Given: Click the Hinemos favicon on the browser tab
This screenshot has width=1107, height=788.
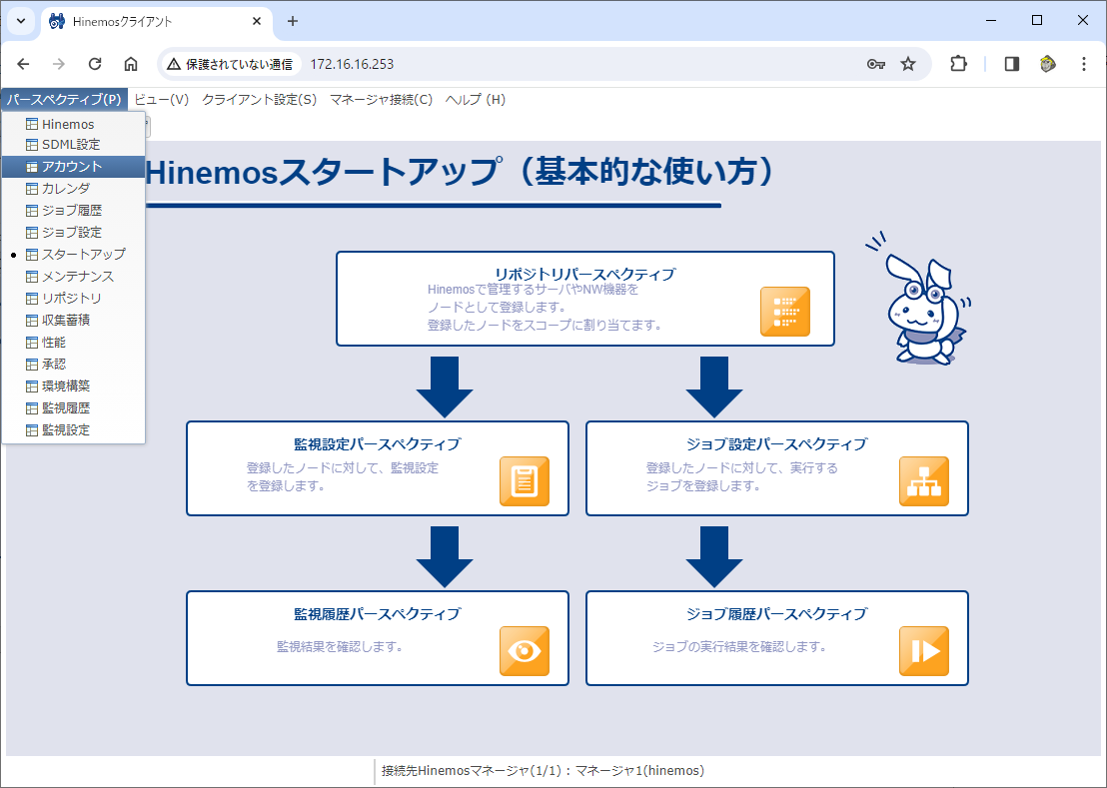Looking at the screenshot, I should [x=57, y=20].
